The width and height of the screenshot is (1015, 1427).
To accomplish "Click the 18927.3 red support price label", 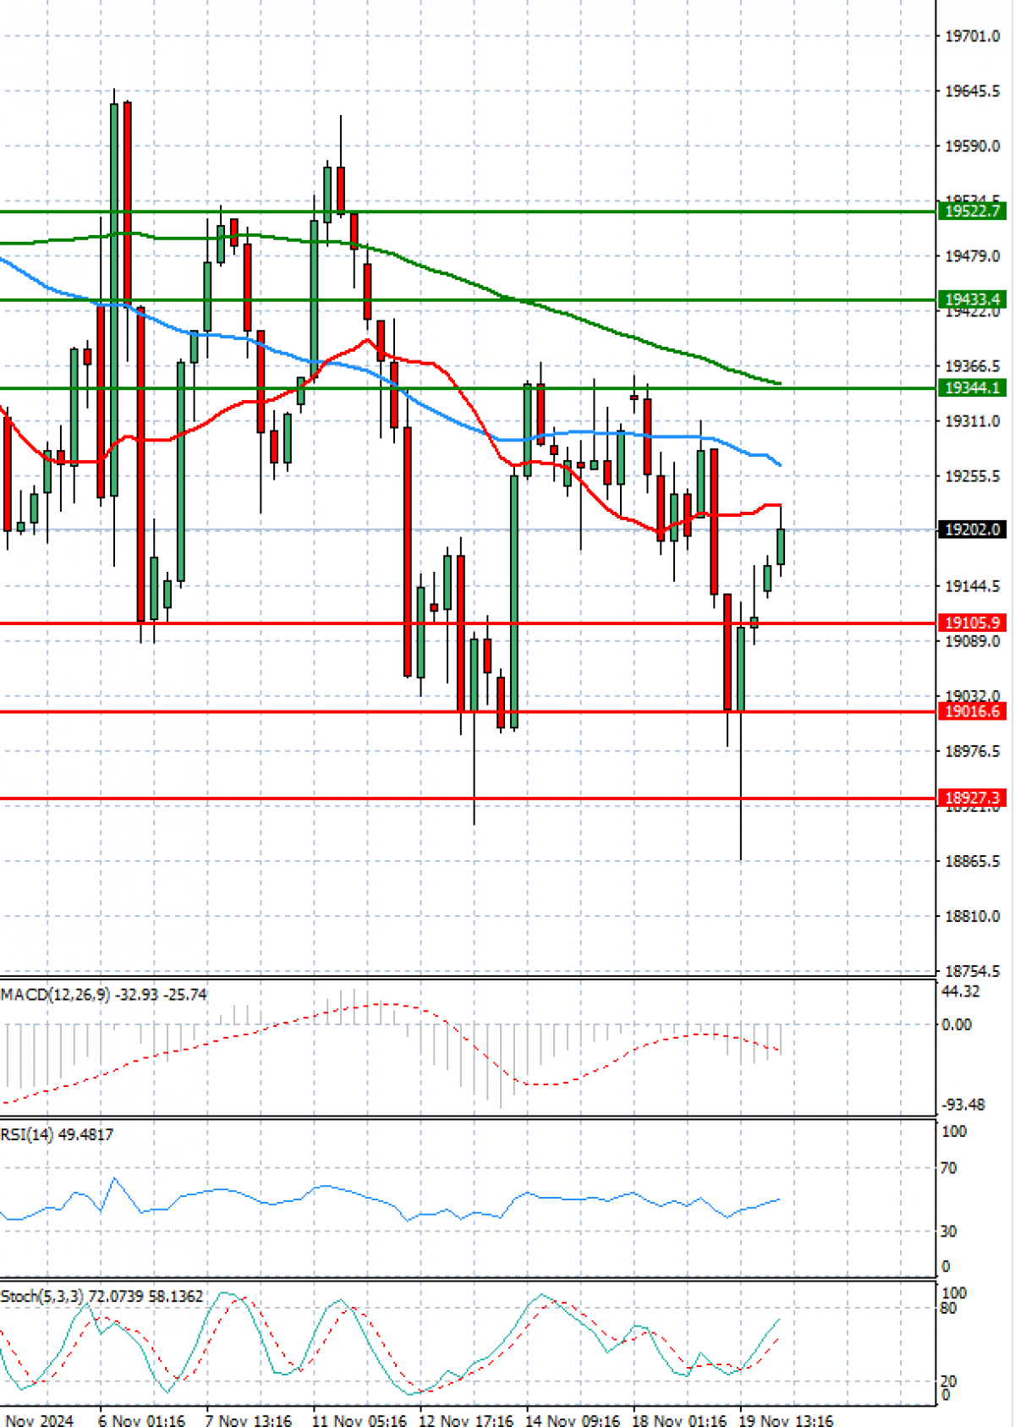I will tap(972, 799).
